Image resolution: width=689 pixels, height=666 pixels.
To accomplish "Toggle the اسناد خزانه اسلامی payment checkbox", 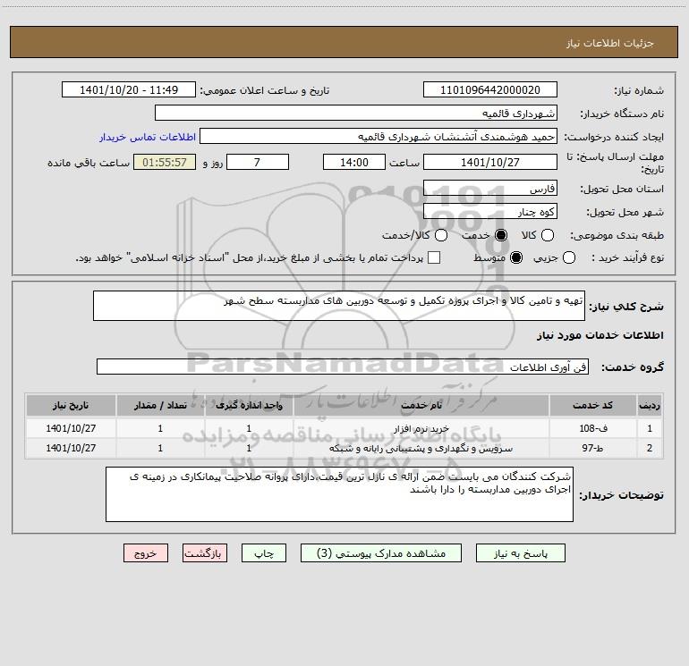I will (434, 257).
